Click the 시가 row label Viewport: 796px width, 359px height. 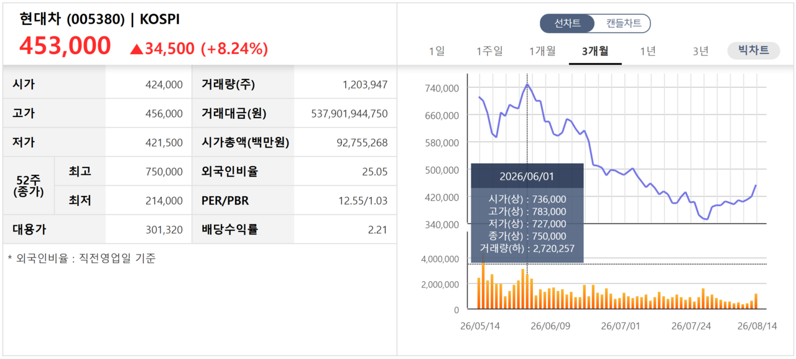(24, 85)
